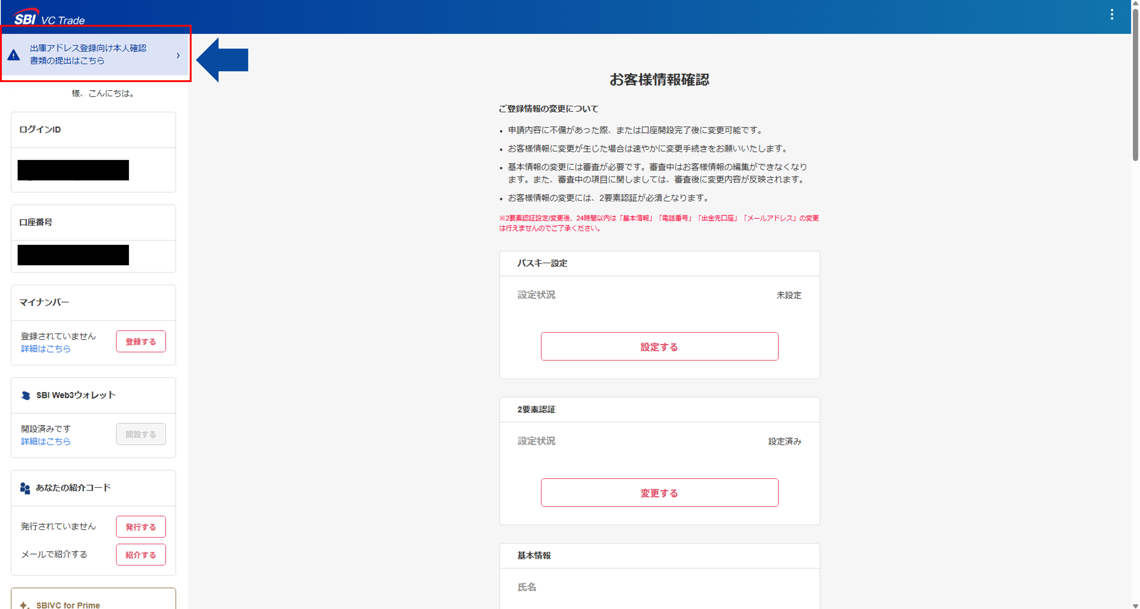Click 登録する button for マイナンバー
Image resolution: width=1140 pixels, height=609 pixels.
click(141, 341)
